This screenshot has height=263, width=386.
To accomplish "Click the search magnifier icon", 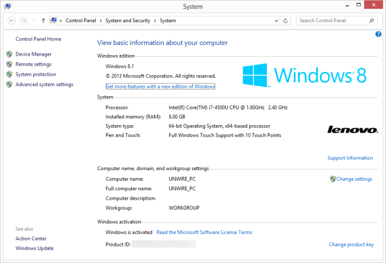I will click(x=373, y=21).
